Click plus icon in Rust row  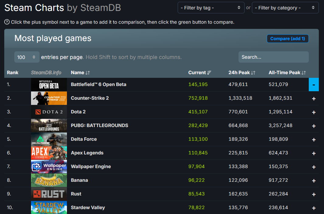314,194
